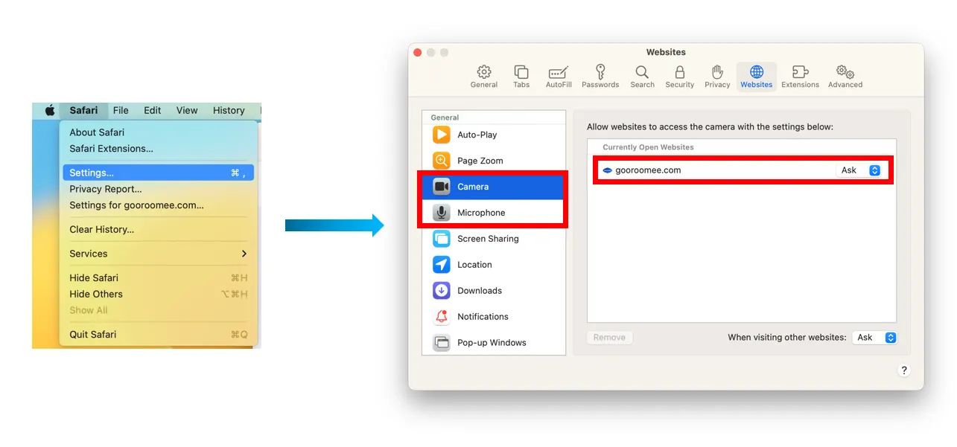Open the Advanced settings pane
This screenshot has height=447, width=957.
[845, 77]
